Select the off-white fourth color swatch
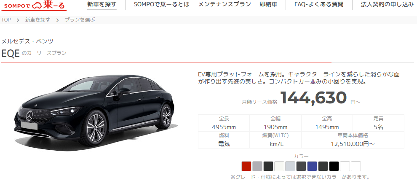This screenshot has width=417, height=181. click(x=279, y=166)
